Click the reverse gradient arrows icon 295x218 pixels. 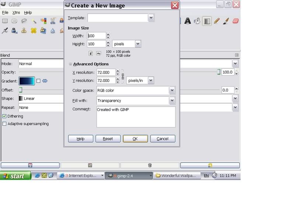pos(45,81)
